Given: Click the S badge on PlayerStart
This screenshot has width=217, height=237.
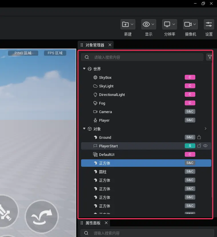Looking at the screenshot, I should point(190,146).
